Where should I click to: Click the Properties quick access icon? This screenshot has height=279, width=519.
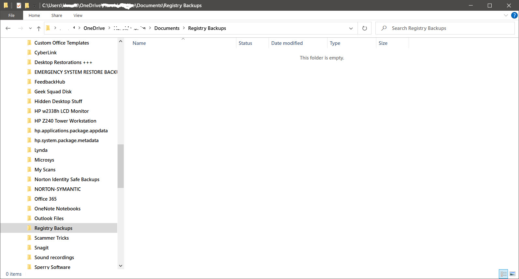[x=19, y=6]
